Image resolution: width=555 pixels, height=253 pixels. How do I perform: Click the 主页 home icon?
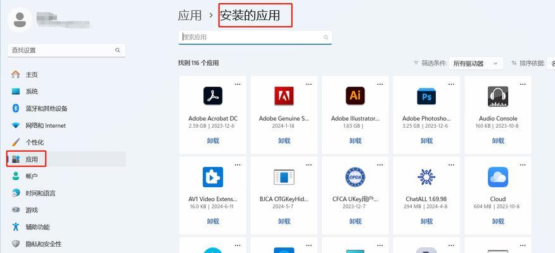[x=16, y=75]
